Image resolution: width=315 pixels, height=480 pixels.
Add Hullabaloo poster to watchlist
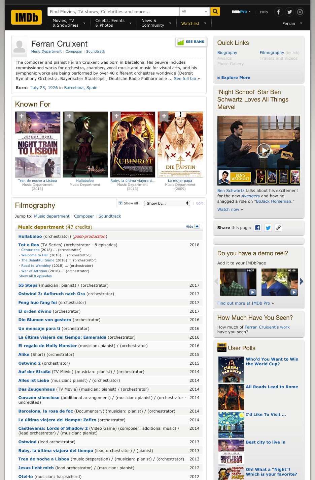69,116
